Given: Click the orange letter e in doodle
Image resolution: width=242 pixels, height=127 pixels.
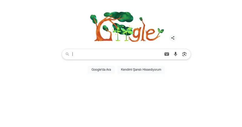Looking at the screenshot, I should 151,34.
